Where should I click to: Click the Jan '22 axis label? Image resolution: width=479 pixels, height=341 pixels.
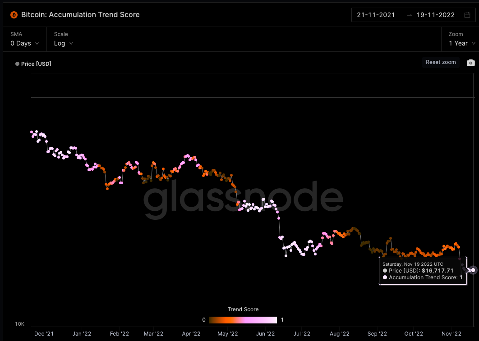[82, 334]
